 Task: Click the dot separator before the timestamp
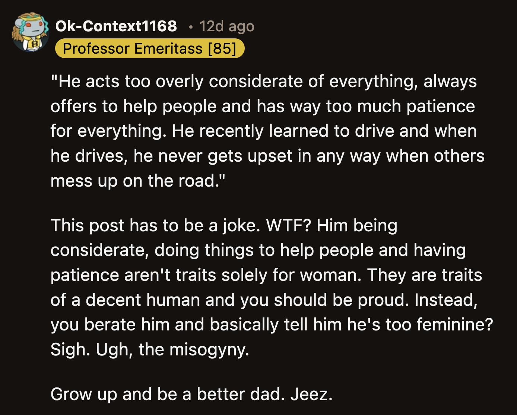coord(191,26)
